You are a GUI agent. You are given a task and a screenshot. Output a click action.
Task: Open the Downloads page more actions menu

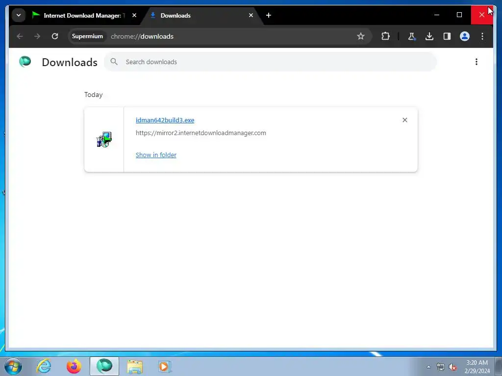coord(477,62)
